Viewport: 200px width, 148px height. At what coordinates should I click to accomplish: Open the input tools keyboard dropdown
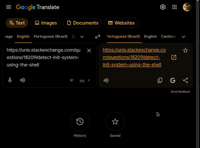pyautogui.click(x=89, y=80)
